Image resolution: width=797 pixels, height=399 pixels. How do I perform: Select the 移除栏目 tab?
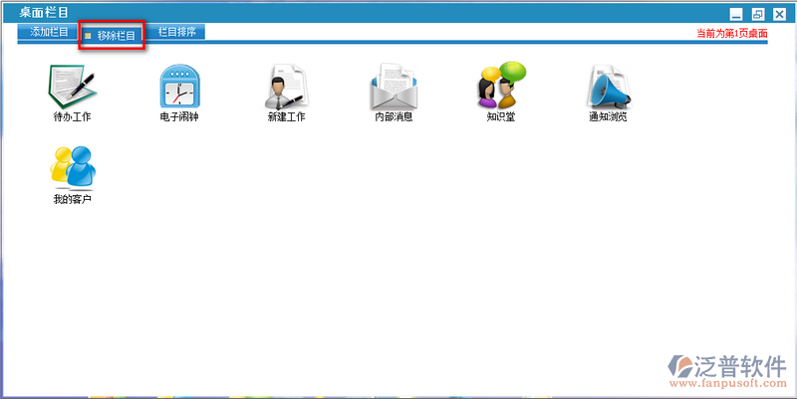point(113,35)
